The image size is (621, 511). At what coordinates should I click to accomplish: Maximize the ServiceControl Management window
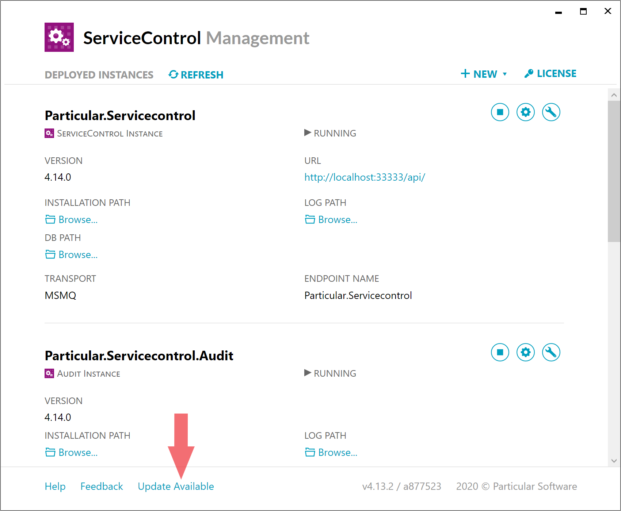pyautogui.click(x=583, y=11)
